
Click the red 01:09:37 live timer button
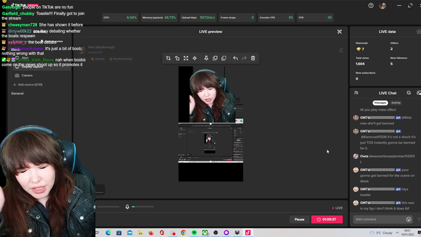pyautogui.click(x=327, y=219)
